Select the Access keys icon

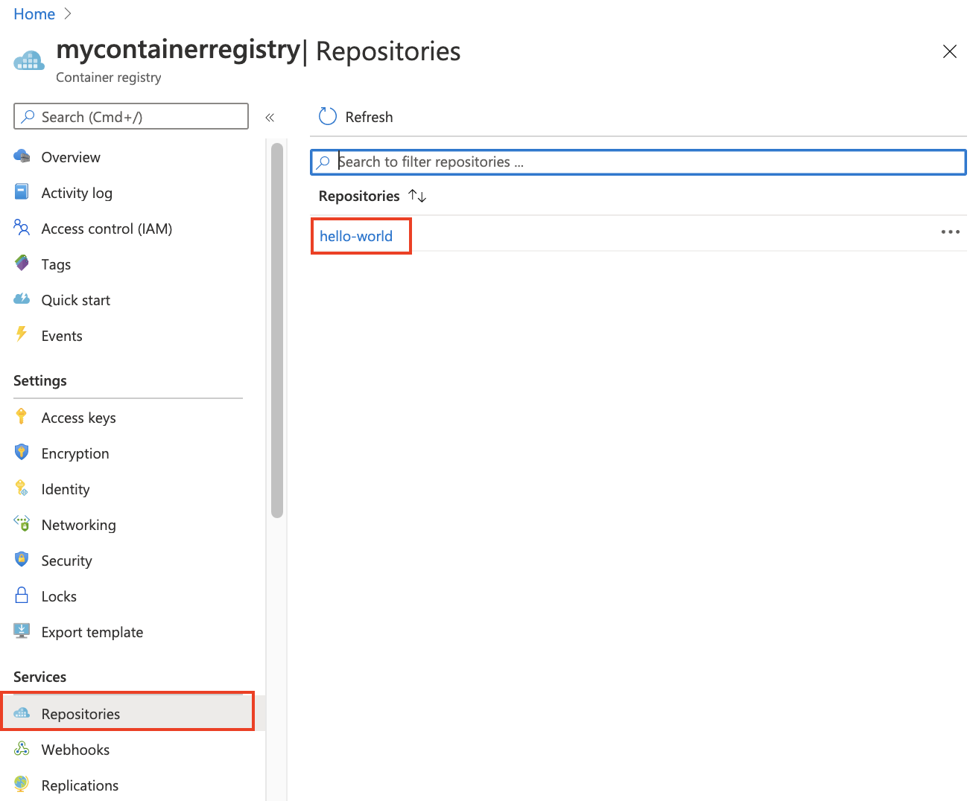pyautogui.click(x=22, y=417)
